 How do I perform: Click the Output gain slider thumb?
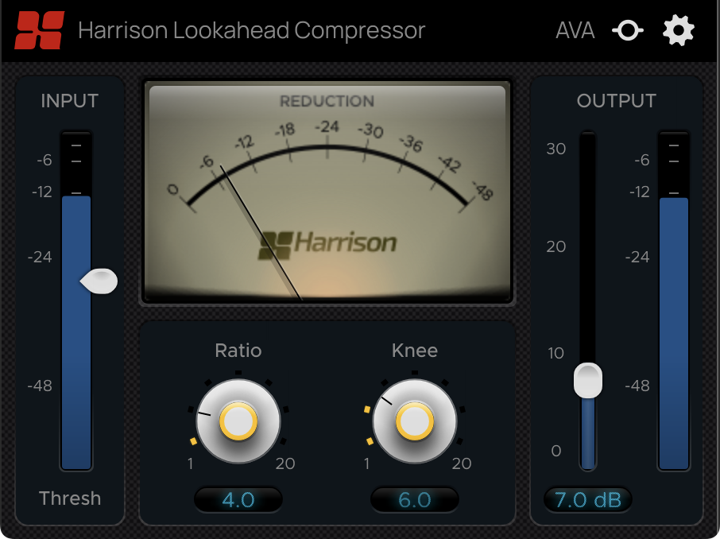[588, 381]
